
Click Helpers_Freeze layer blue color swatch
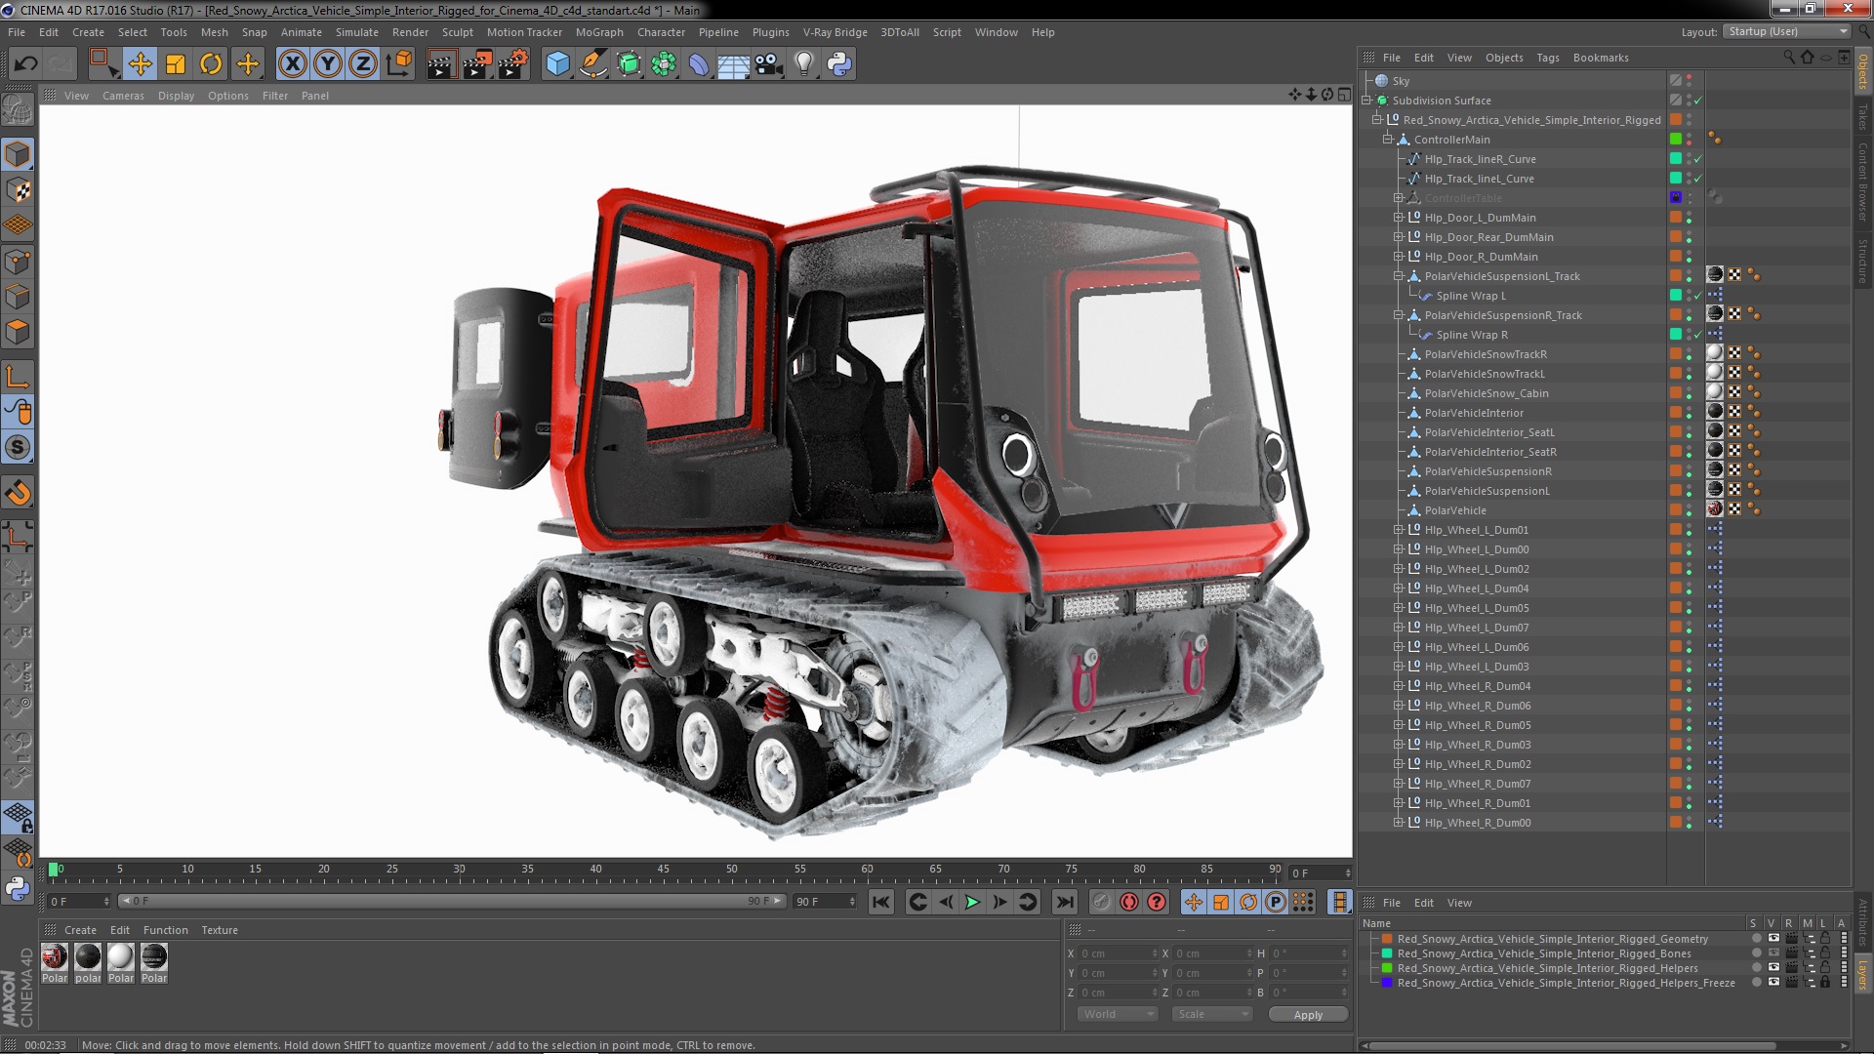tap(1387, 983)
